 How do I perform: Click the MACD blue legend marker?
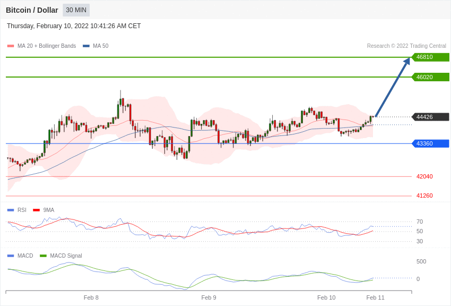[x=11, y=256]
